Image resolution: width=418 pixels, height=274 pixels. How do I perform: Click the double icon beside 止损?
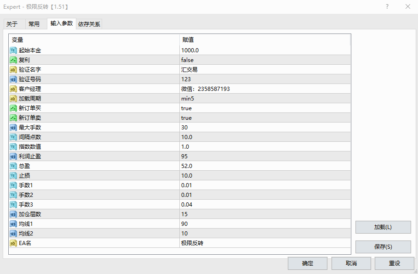13,176
